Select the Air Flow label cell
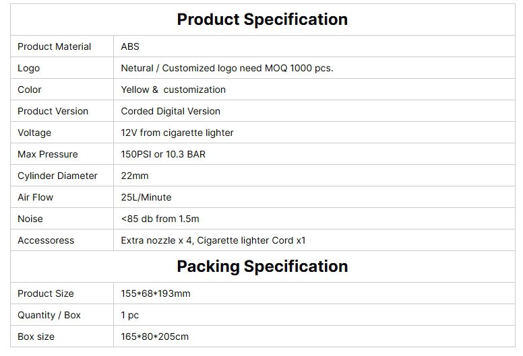The width and height of the screenshot is (523, 356). coord(35,197)
